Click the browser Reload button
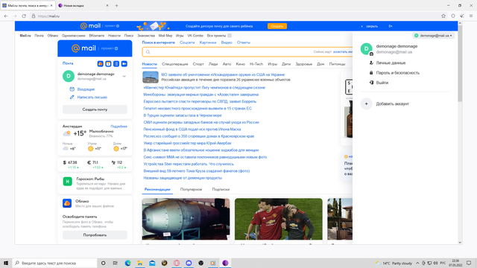477x268 pixels. (x=24, y=16)
